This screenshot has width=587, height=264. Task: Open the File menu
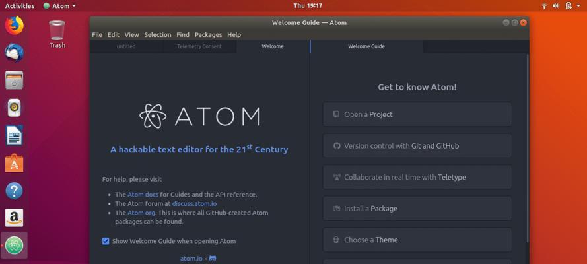97,34
